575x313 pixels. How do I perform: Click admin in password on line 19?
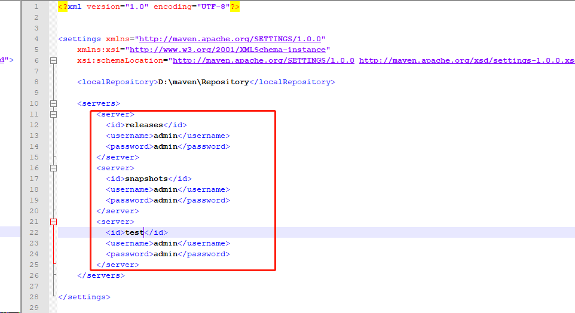tap(166, 200)
